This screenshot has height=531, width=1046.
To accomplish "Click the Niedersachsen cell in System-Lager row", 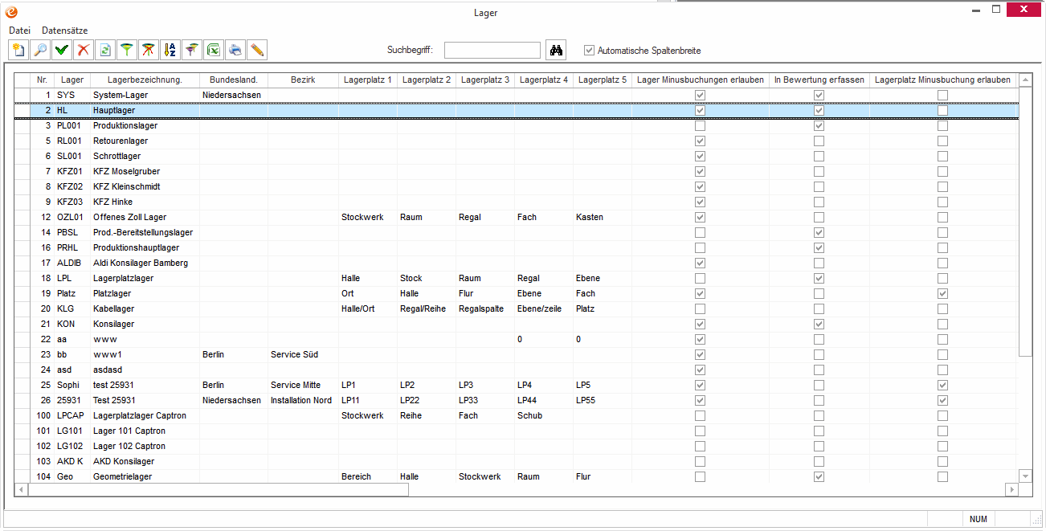I will point(234,95).
